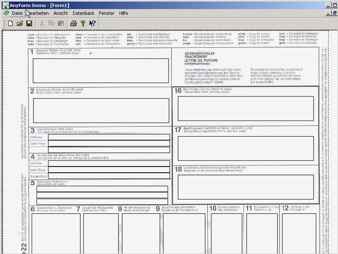Click column 12 Umfang in m³ box
The width and height of the screenshot is (338, 254).
(x=299, y=233)
